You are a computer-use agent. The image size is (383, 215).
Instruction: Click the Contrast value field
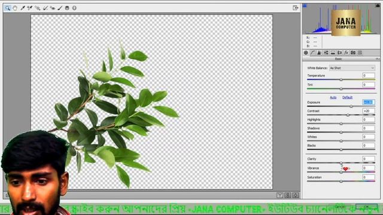(369, 111)
